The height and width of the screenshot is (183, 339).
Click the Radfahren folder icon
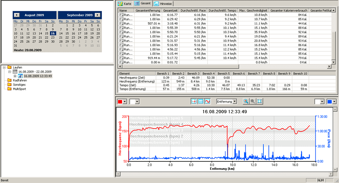[x=9, y=81]
